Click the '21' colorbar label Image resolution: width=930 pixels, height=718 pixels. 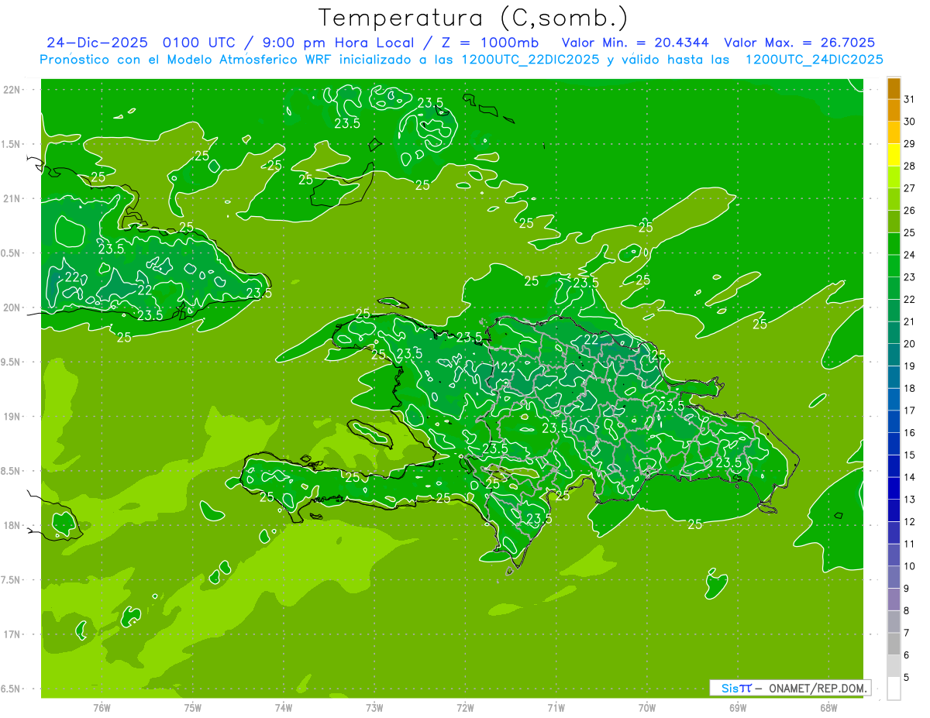909,321
